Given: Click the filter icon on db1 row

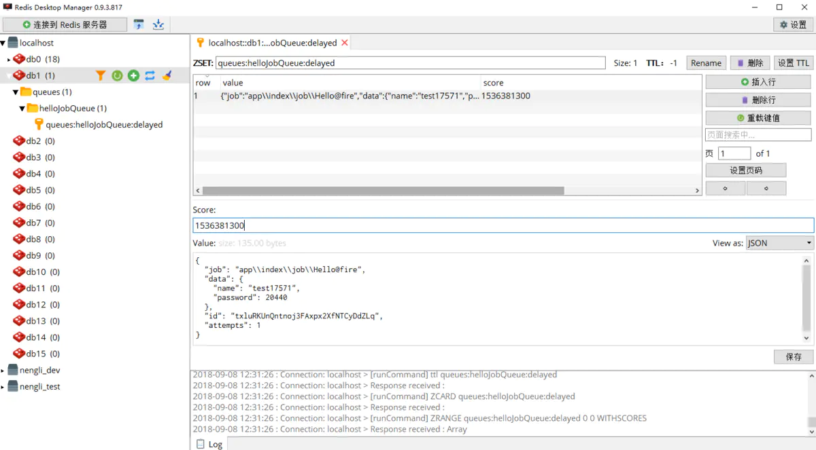Looking at the screenshot, I should pyautogui.click(x=101, y=75).
